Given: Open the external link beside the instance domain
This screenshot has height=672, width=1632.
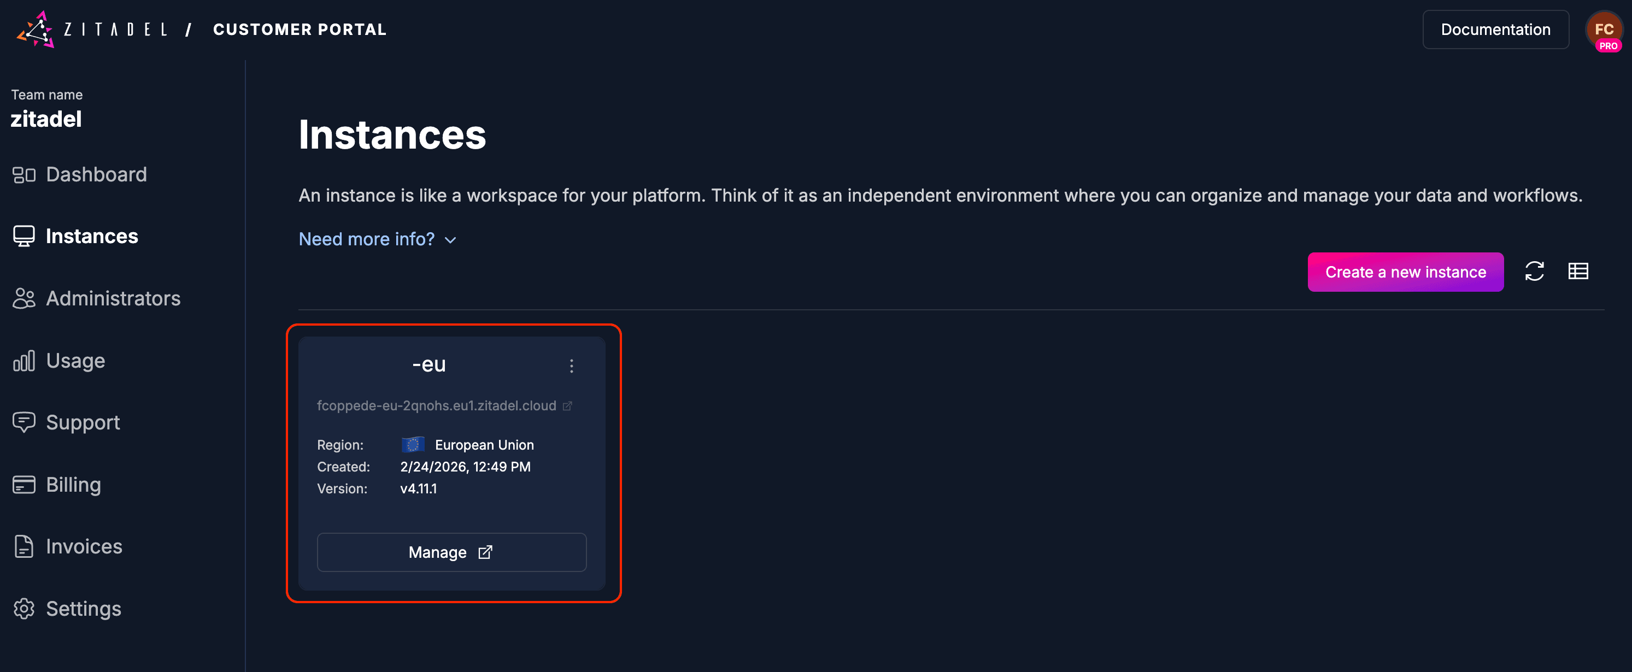Looking at the screenshot, I should [x=568, y=406].
